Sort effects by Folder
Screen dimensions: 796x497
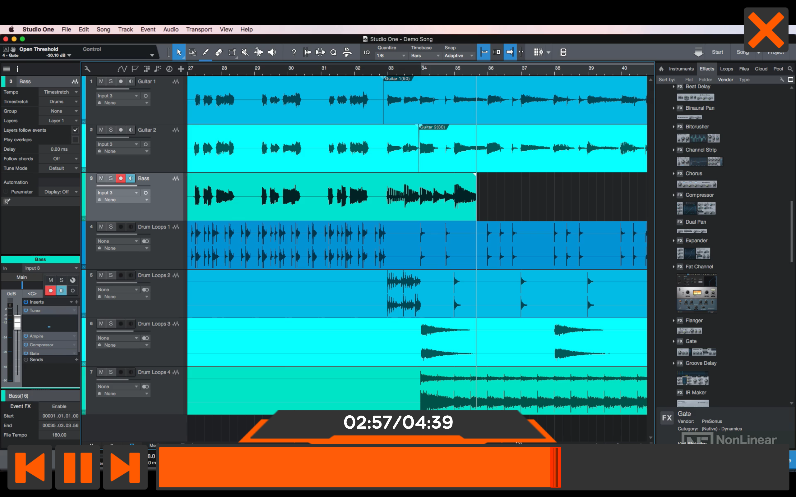(705, 80)
